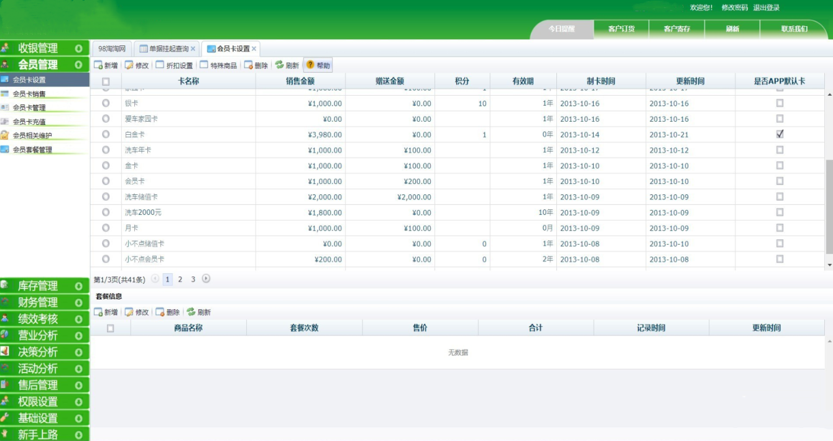Expand the 决策分析 sidebar section
833x441 pixels.
coord(45,352)
